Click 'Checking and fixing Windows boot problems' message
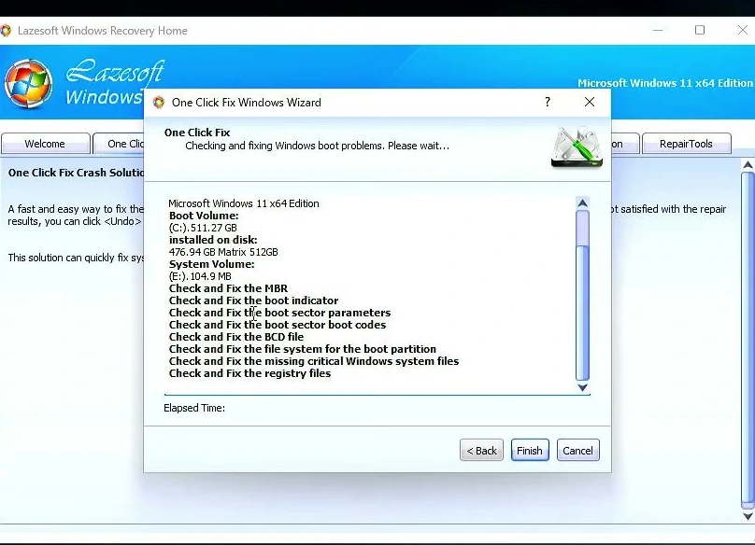This screenshot has width=755, height=545. 318,146
